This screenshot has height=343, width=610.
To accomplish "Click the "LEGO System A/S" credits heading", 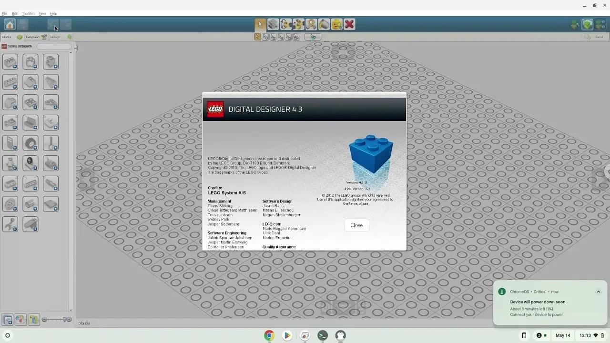I will [227, 193].
